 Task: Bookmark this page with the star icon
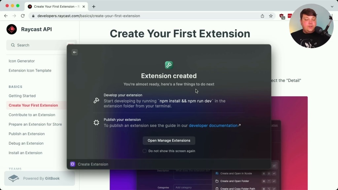271,16
